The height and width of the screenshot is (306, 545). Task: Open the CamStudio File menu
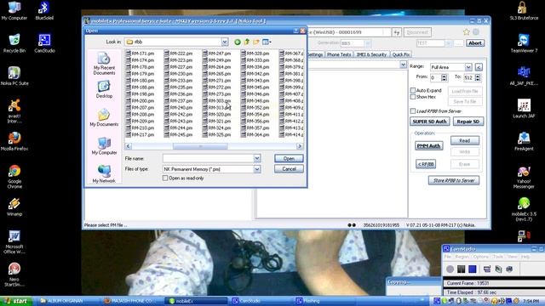coord(447,257)
